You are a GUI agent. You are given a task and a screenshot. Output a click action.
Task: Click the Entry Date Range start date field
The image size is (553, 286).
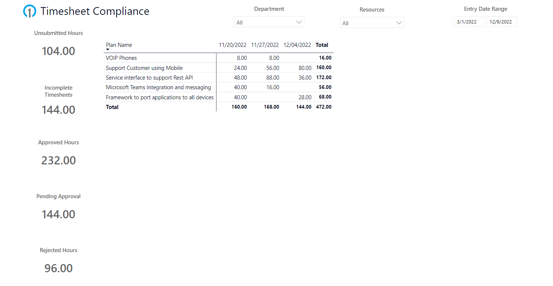(469, 22)
